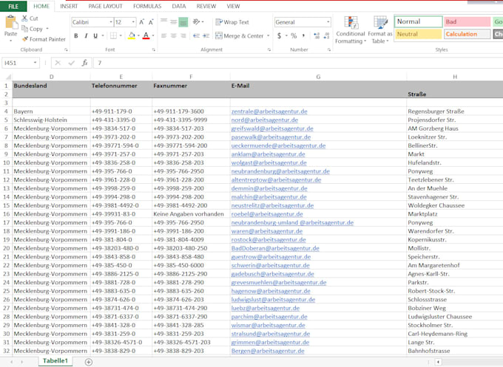Apply Percent Style format
The width and height of the screenshot is (503, 367).
click(294, 35)
